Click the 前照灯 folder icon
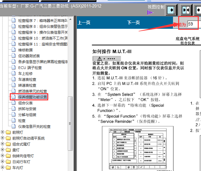Image resolution: width=201 pixels, height=171 pixels. click(x=8, y=132)
